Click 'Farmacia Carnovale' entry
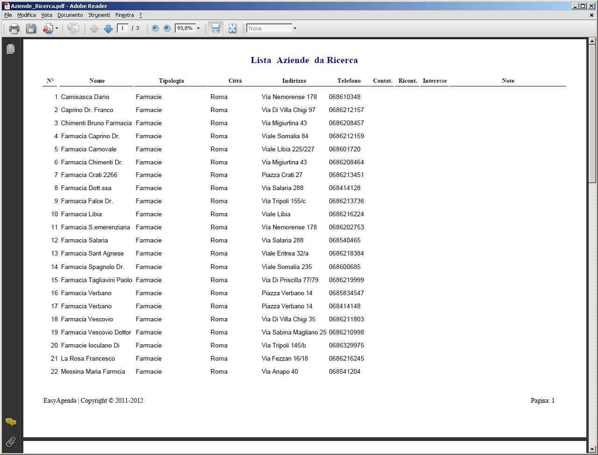The image size is (598, 455). coord(89,149)
